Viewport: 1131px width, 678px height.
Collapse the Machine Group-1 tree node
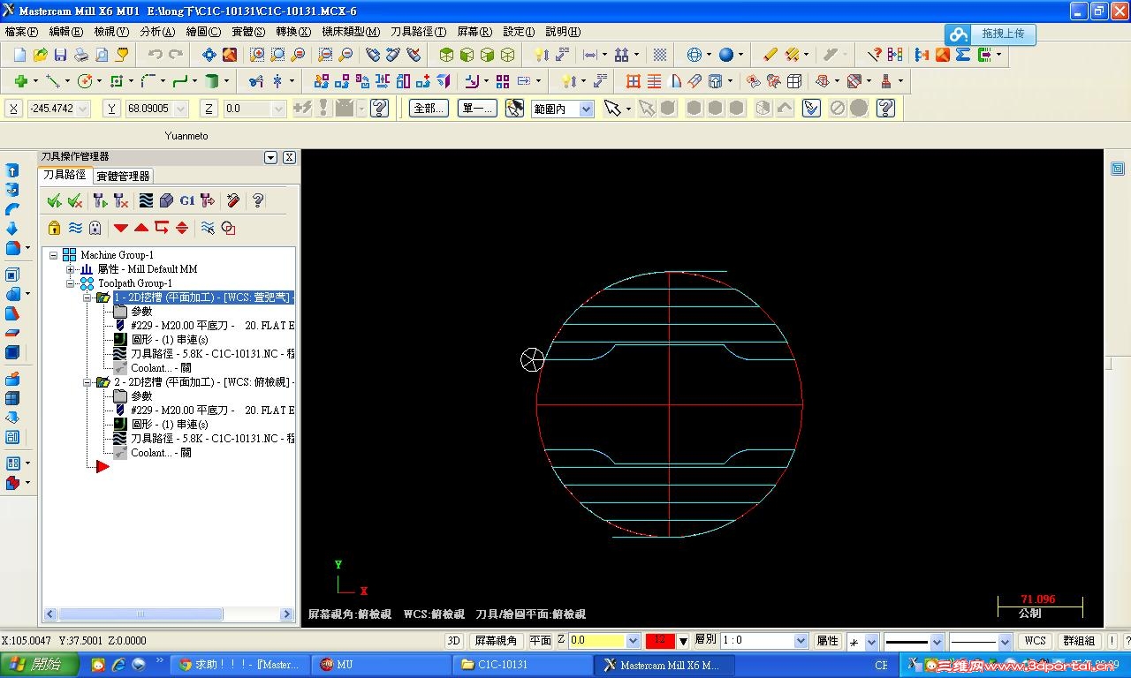54,255
